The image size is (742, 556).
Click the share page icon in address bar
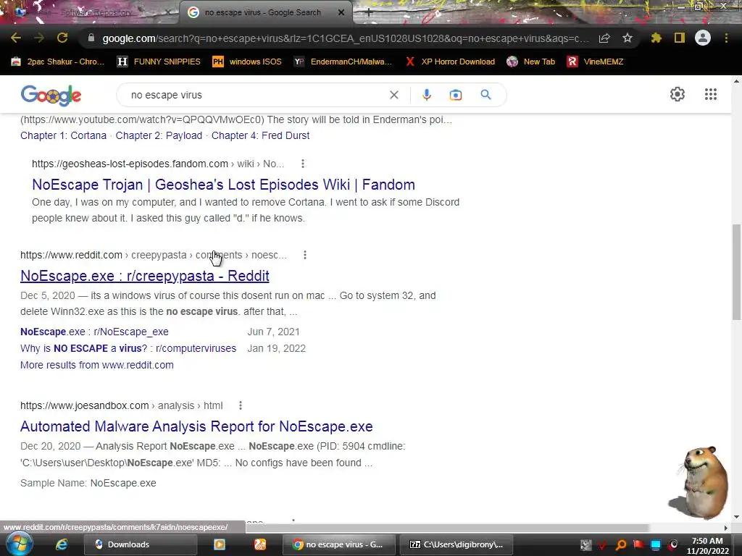tap(604, 38)
